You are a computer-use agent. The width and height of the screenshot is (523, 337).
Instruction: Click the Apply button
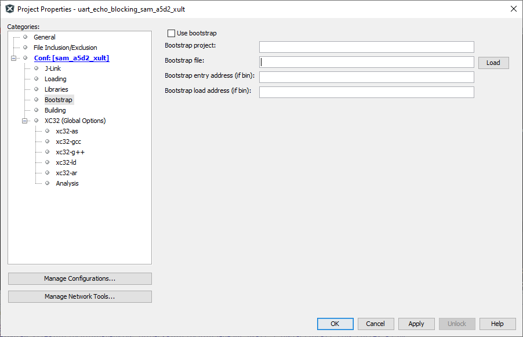pyautogui.click(x=416, y=324)
